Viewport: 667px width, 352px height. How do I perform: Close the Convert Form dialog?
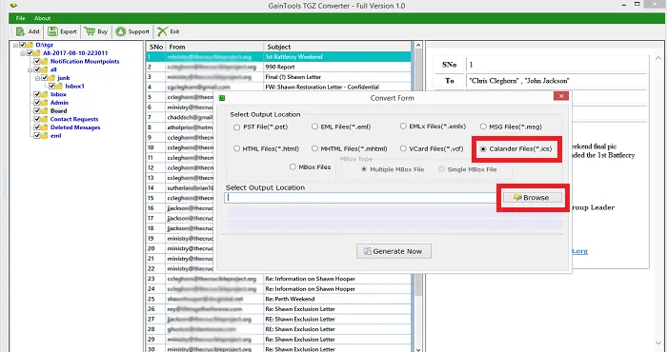tap(561, 96)
